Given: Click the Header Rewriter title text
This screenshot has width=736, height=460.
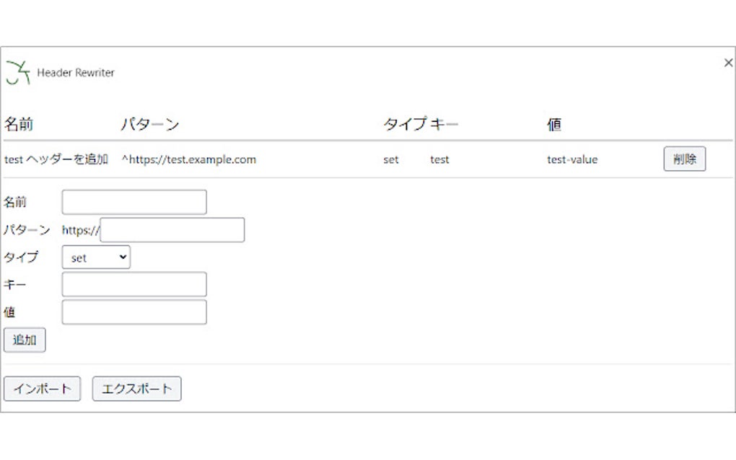Looking at the screenshot, I should [x=76, y=73].
